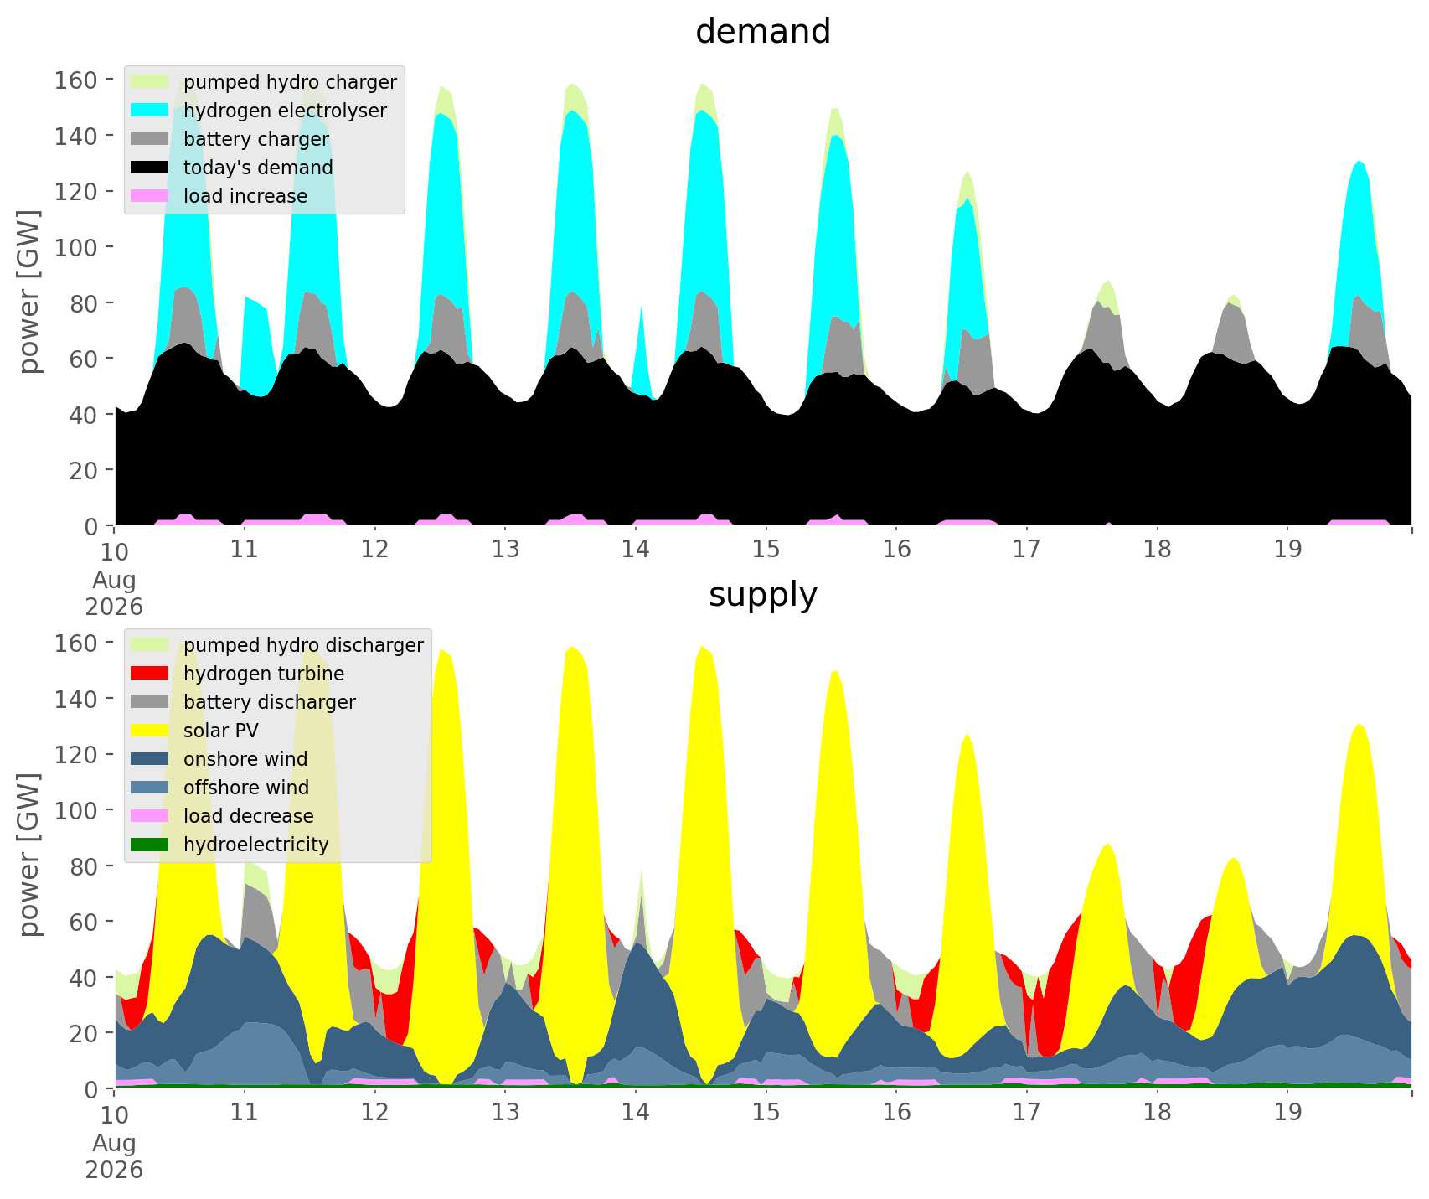The height and width of the screenshot is (1199, 1429).
Task: Select the "battery charger" legend label
Action: pos(256,140)
